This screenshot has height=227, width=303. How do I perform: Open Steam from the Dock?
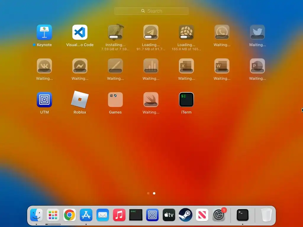point(186,215)
